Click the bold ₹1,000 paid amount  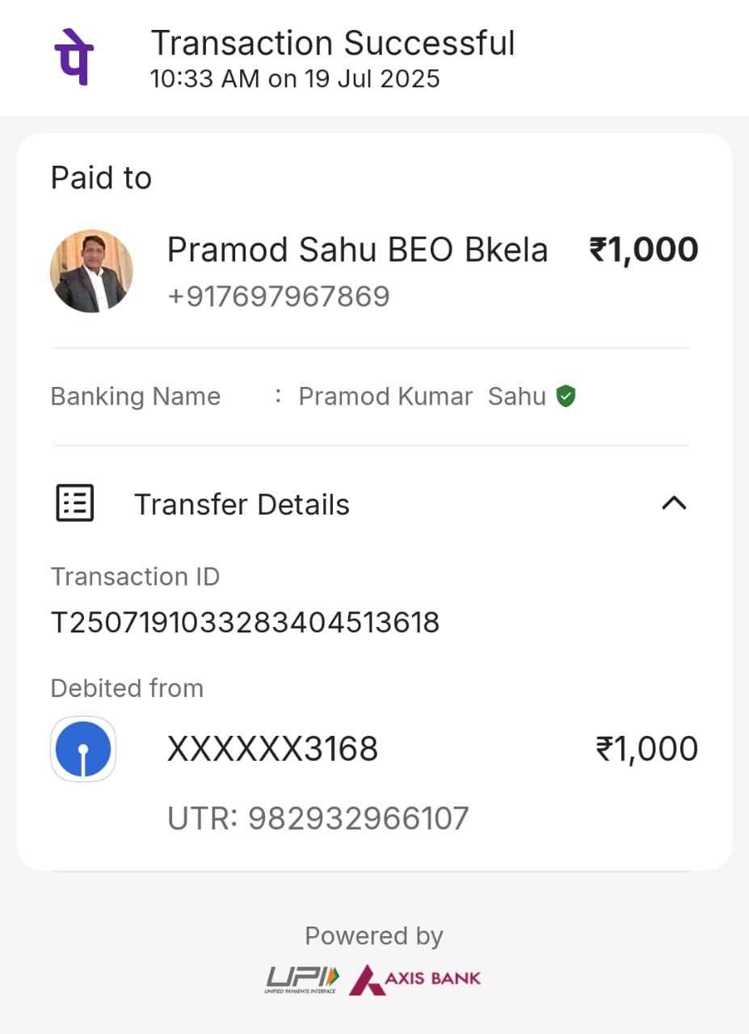(x=643, y=250)
